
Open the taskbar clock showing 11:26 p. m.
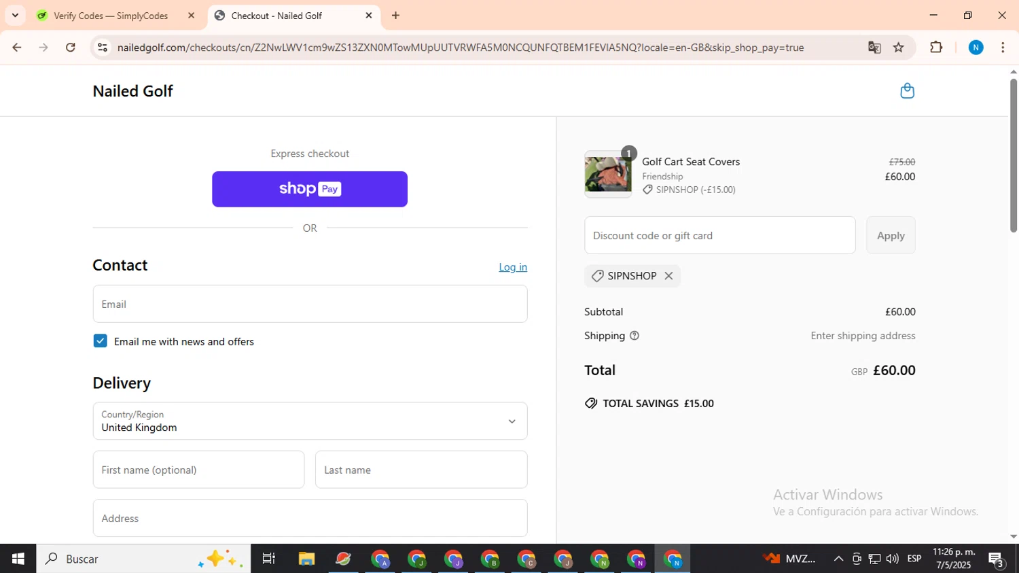pos(953,559)
